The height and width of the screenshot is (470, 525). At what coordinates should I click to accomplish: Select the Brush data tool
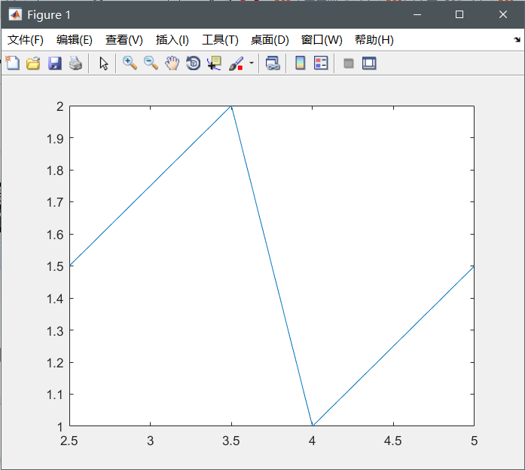(236, 63)
